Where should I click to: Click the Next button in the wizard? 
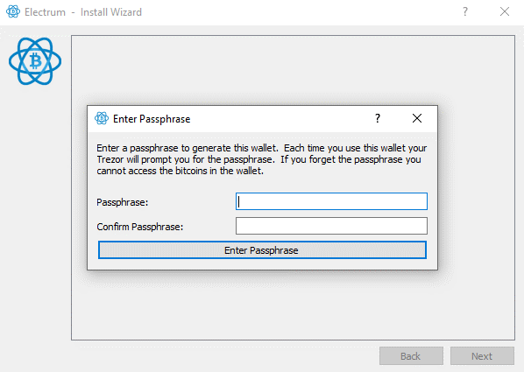click(482, 356)
